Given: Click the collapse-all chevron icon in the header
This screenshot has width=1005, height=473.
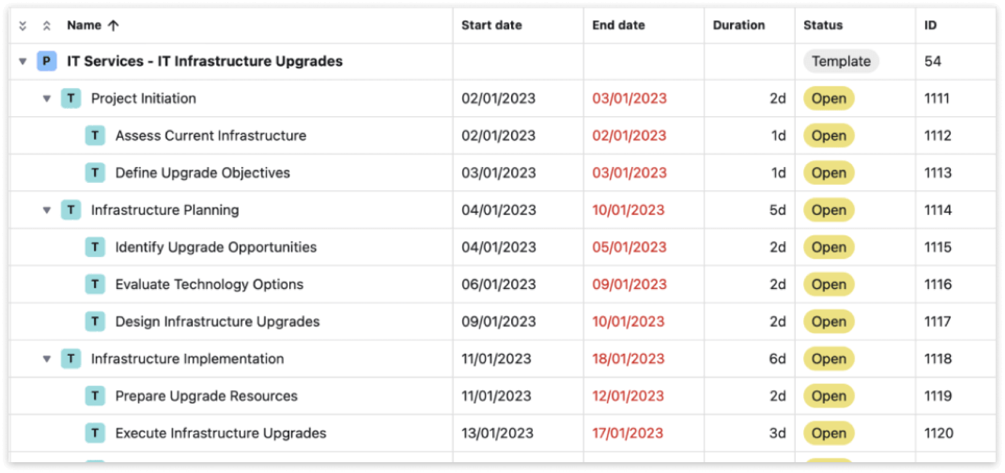Looking at the screenshot, I should (22, 25).
